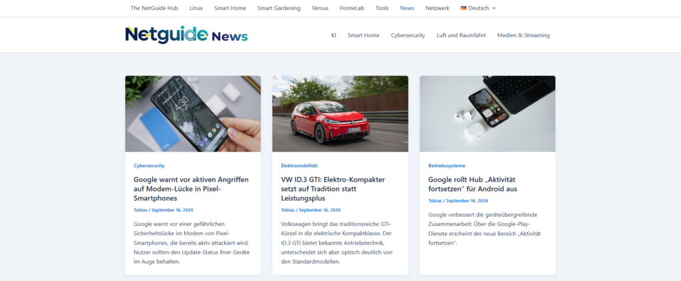
Task: Click the Cybersecurity tag on first article card
Action: (149, 166)
